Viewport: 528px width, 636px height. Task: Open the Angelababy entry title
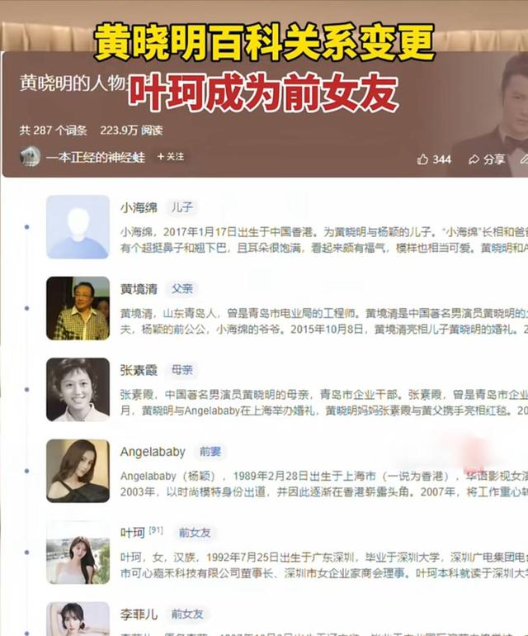tap(153, 452)
